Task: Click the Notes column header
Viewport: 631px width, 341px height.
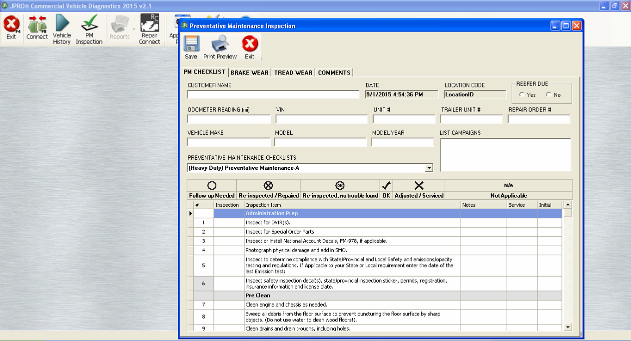Action: coord(484,205)
